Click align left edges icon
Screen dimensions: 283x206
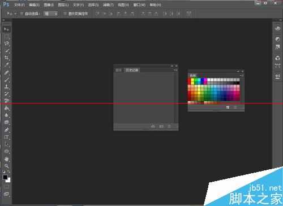tap(119, 14)
